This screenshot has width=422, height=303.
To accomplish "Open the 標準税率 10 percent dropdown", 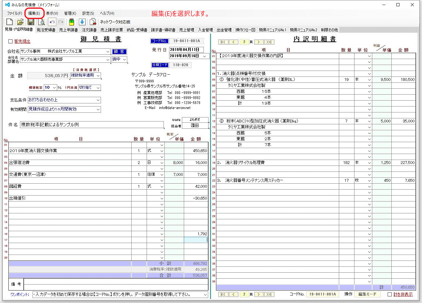I will click(54, 88).
